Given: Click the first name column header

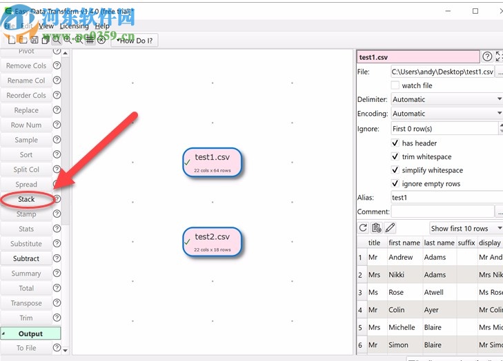Looking at the screenshot, I should pos(404,243).
